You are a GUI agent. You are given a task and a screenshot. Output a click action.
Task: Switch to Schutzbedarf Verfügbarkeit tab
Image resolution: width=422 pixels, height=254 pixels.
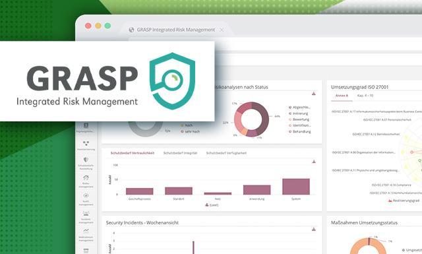[x=226, y=153]
